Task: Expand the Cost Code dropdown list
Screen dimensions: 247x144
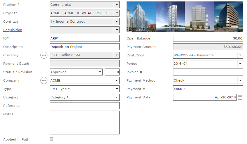Action: [x=240, y=55]
